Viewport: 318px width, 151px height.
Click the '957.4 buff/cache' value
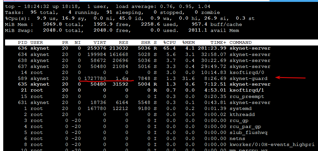click(x=217, y=25)
